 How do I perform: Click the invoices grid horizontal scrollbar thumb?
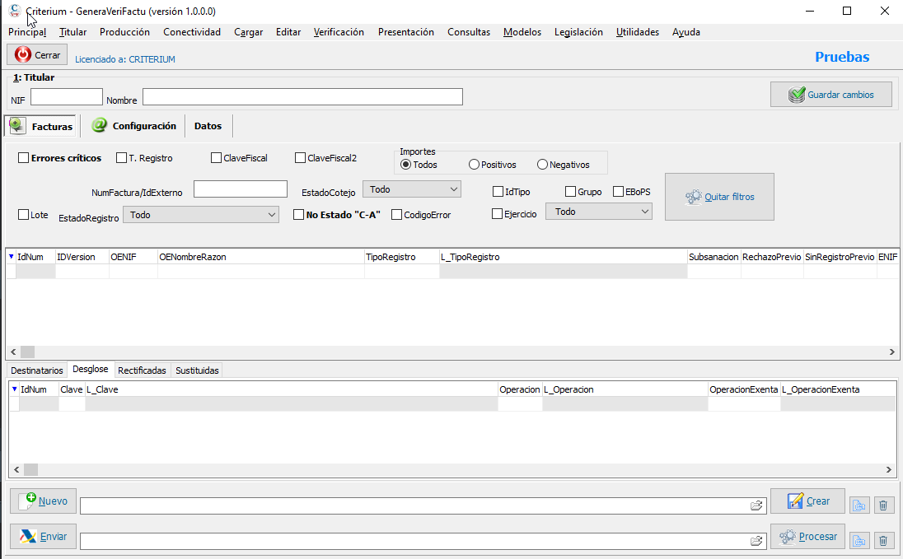(x=28, y=352)
